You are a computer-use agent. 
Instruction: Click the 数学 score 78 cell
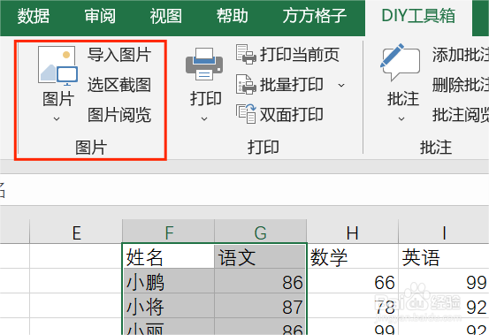tap(353, 306)
